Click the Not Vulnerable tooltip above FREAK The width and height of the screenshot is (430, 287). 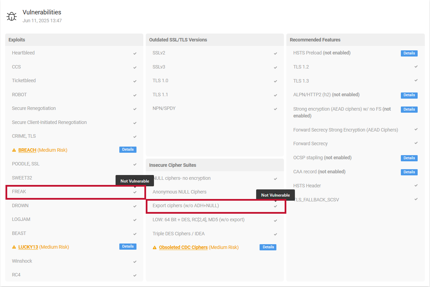pos(134,180)
